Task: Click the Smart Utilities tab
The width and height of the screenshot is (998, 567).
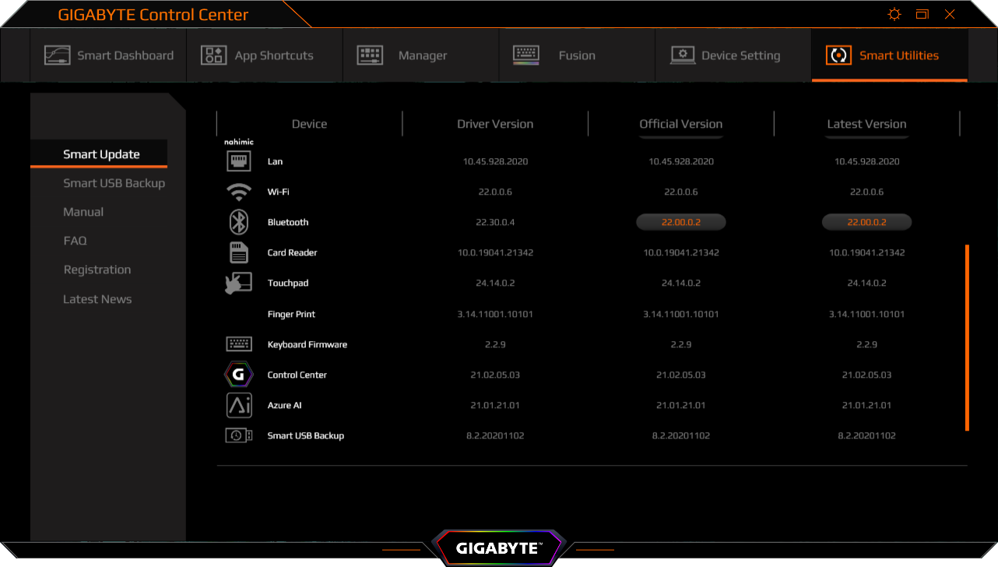Action: click(x=890, y=55)
